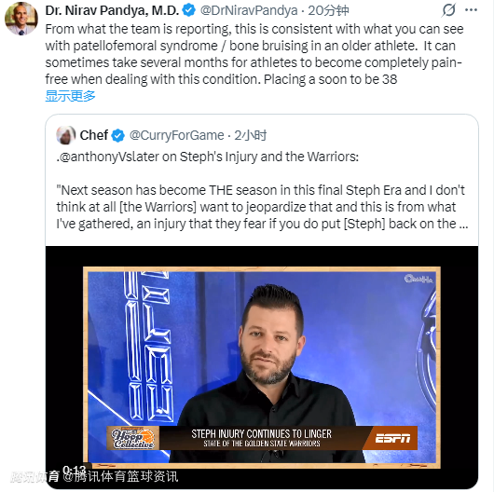Open the quoted tweet text about Steph's injury

262,190
